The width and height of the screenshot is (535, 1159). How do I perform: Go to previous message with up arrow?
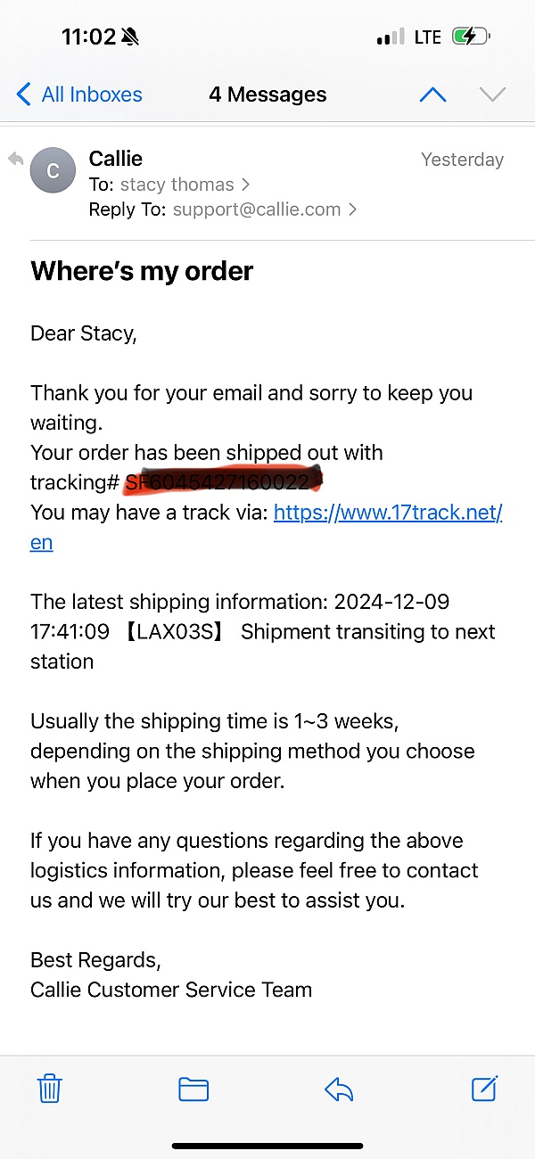[432, 95]
